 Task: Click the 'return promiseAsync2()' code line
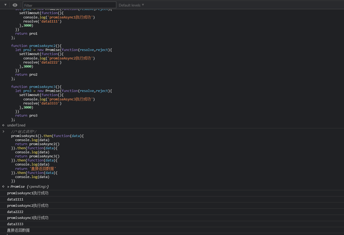(x=37, y=144)
